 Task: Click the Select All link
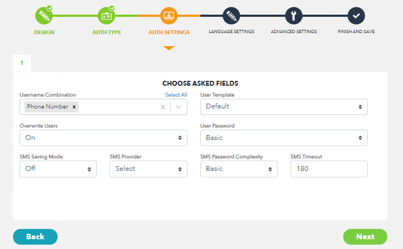click(176, 95)
